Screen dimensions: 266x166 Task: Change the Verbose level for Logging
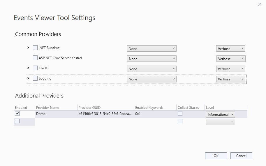point(231,79)
